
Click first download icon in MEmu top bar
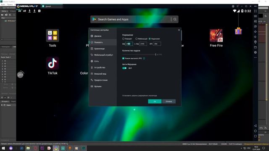(29, 11)
